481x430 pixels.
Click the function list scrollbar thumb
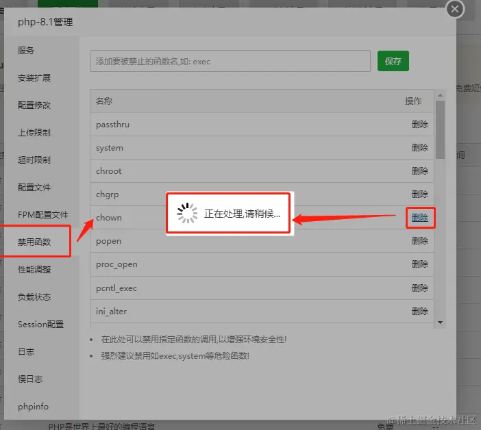(x=440, y=129)
